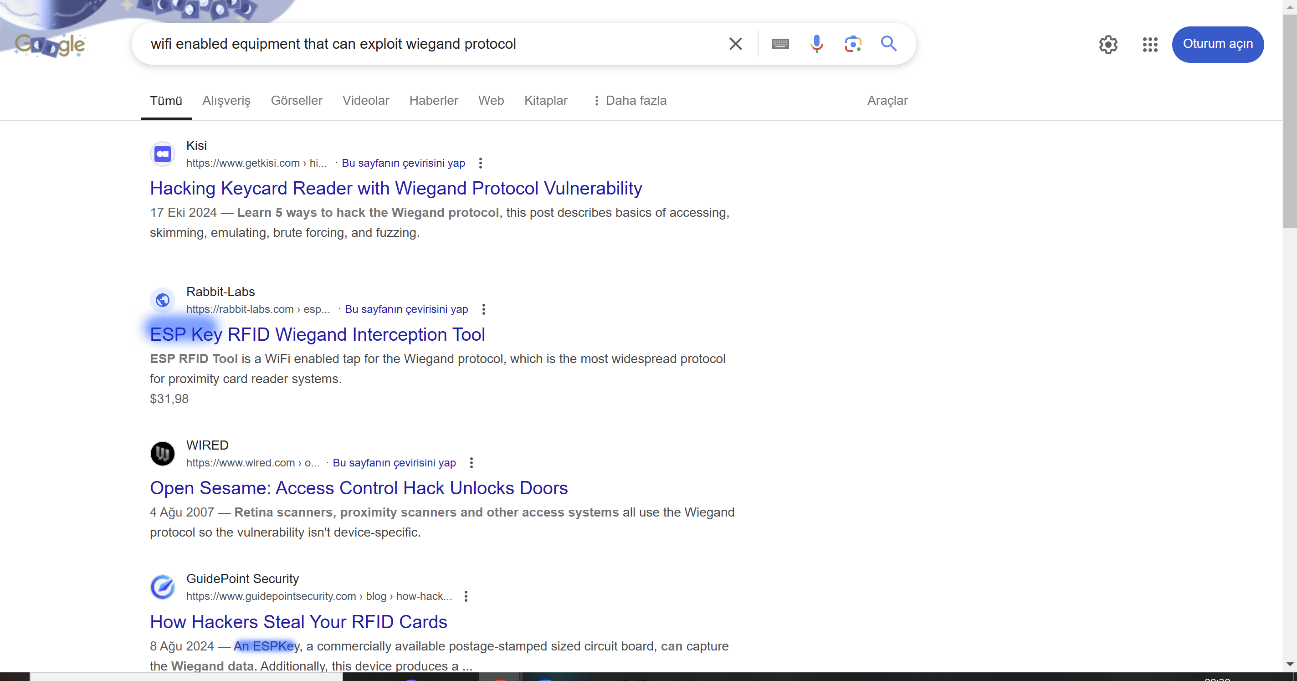Clear the search box with X icon
The width and height of the screenshot is (1297, 681).
735,44
